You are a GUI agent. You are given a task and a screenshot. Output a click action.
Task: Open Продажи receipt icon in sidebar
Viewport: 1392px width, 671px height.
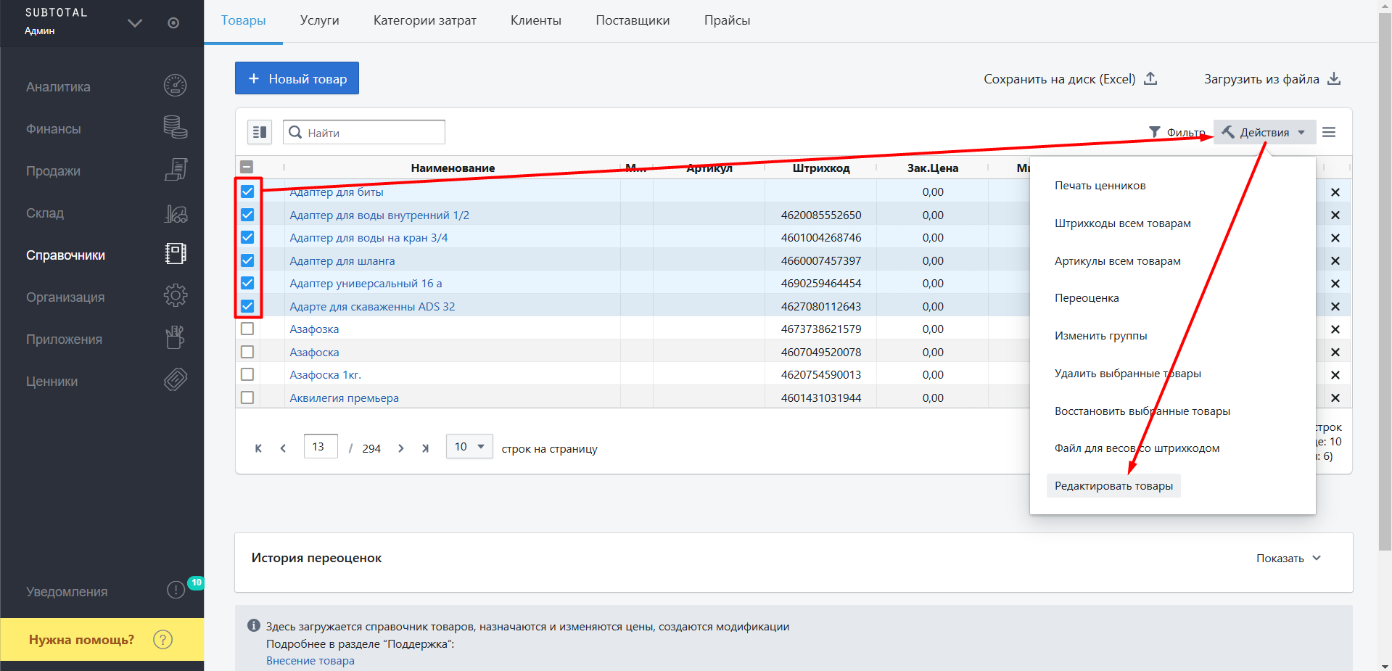point(176,170)
